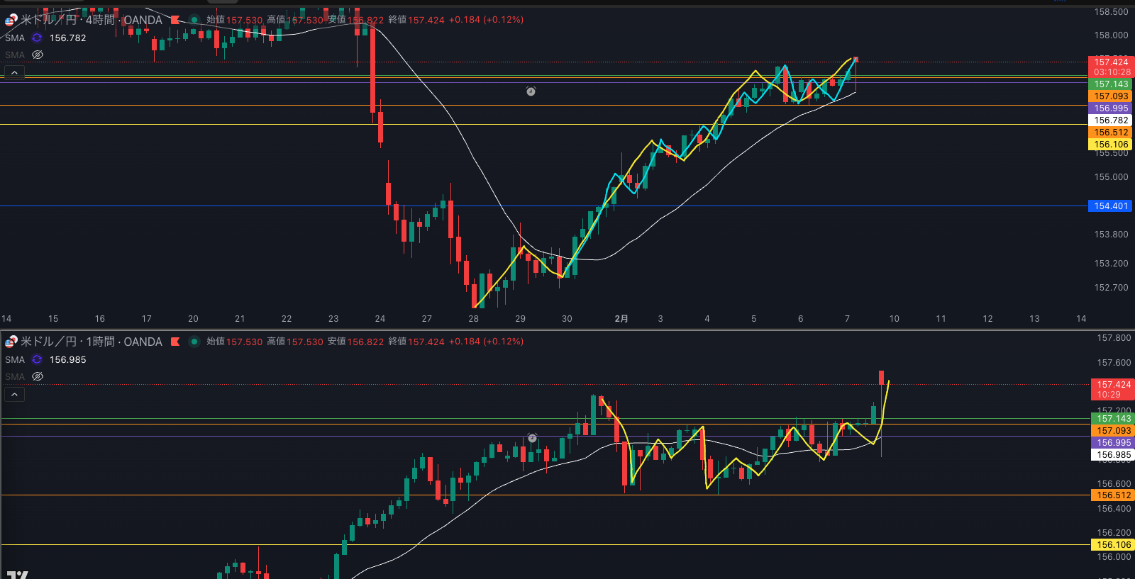Click the SMA refresh icon on 4-hour chart
Screen dimensions: 1135x579
[37, 38]
